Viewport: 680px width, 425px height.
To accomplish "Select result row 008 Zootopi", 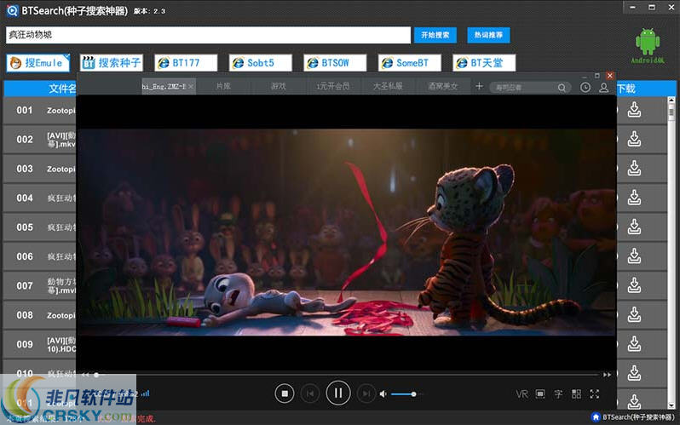I will point(40,315).
